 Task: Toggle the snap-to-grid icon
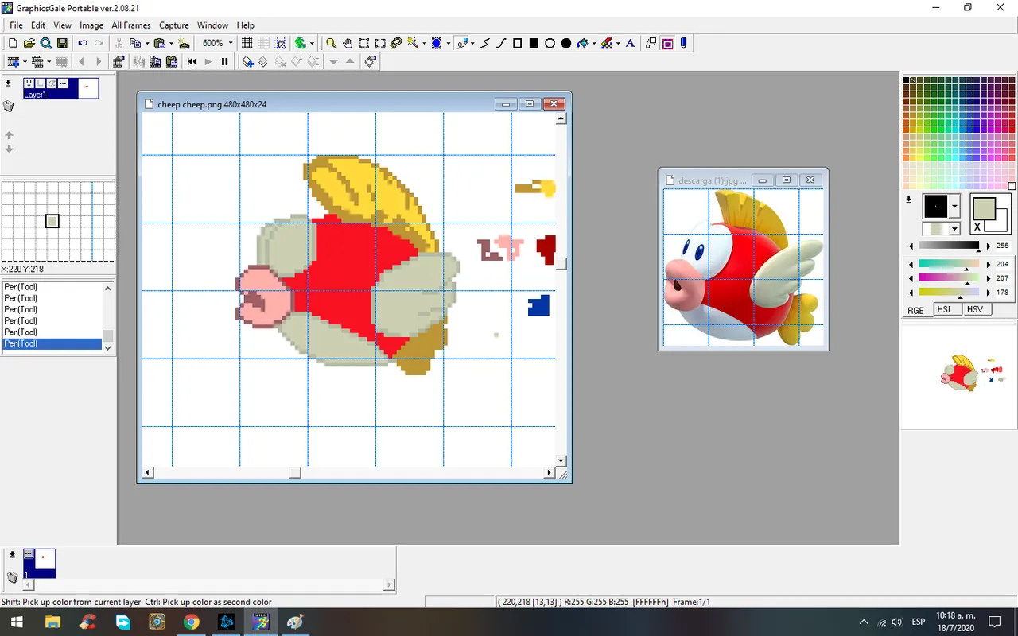280,43
